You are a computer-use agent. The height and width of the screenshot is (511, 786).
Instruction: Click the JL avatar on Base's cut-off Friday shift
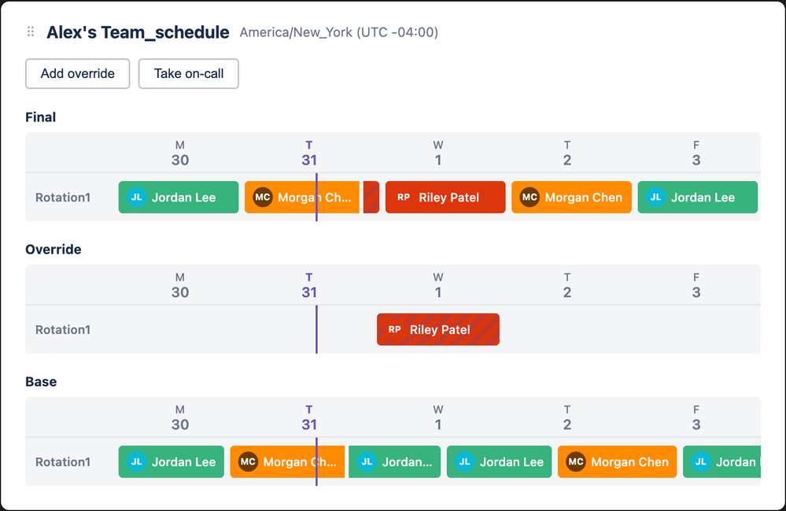pyautogui.click(x=701, y=462)
